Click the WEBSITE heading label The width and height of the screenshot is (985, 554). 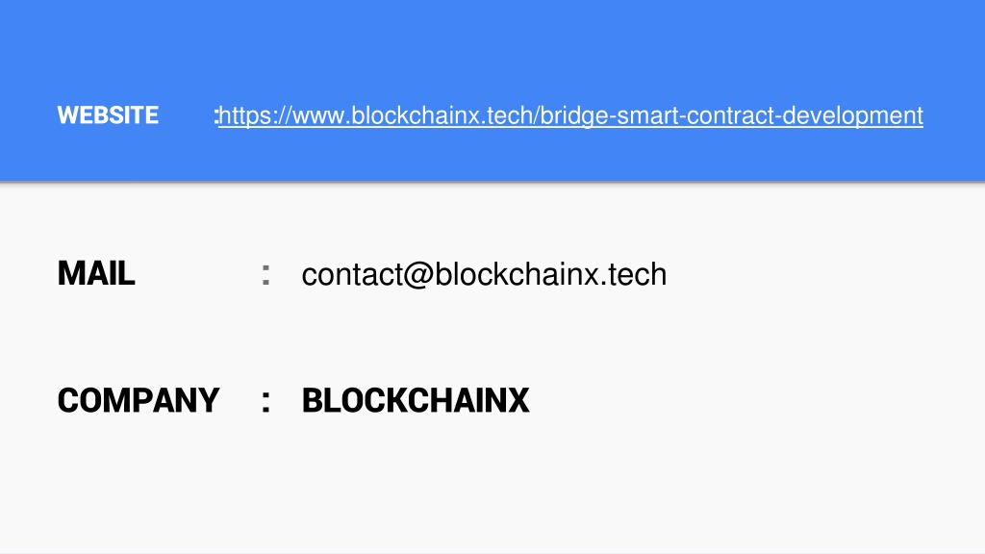(108, 115)
